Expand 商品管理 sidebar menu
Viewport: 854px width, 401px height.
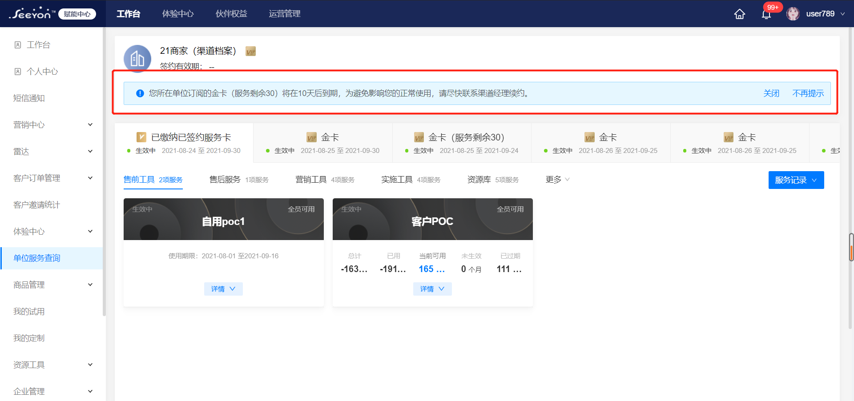pyautogui.click(x=90, y=285)
